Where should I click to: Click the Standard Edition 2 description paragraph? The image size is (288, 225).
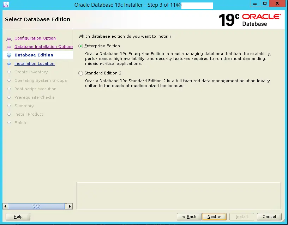click(178, 83)
